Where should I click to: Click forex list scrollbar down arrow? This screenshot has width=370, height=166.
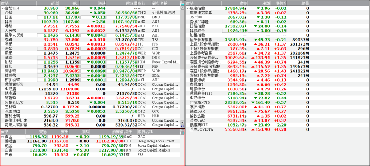click(x=182, y=122)
